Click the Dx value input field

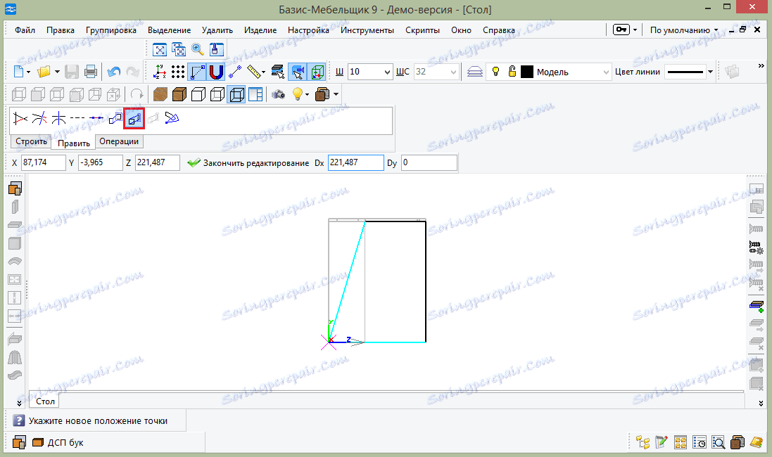(356, 162)
